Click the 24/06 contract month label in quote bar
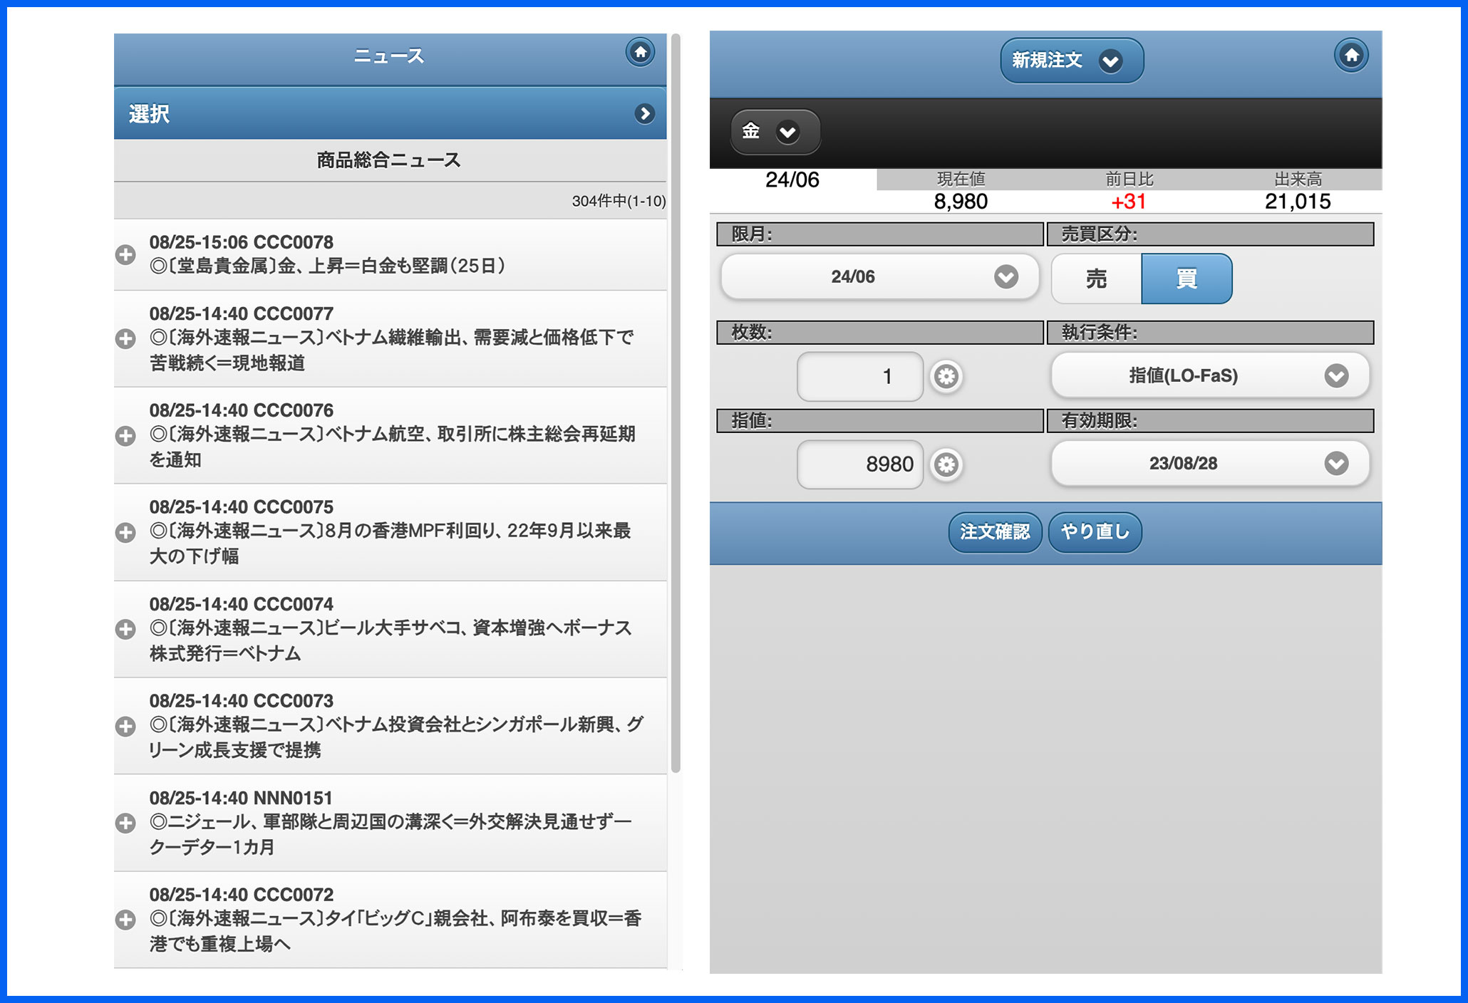Screen dimensions: 1468x1003 tap(792, 180)
